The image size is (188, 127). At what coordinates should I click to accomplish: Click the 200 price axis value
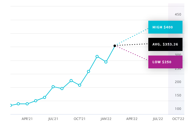(x=178, y=82)
